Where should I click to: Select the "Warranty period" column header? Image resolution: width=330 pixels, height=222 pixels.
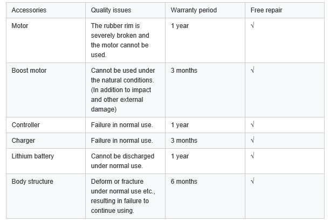192,10
